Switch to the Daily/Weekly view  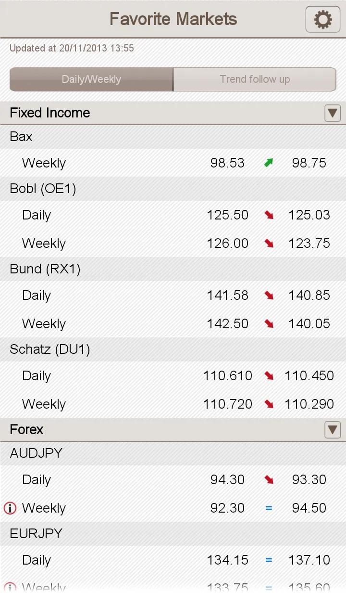(x=91, y=79)
